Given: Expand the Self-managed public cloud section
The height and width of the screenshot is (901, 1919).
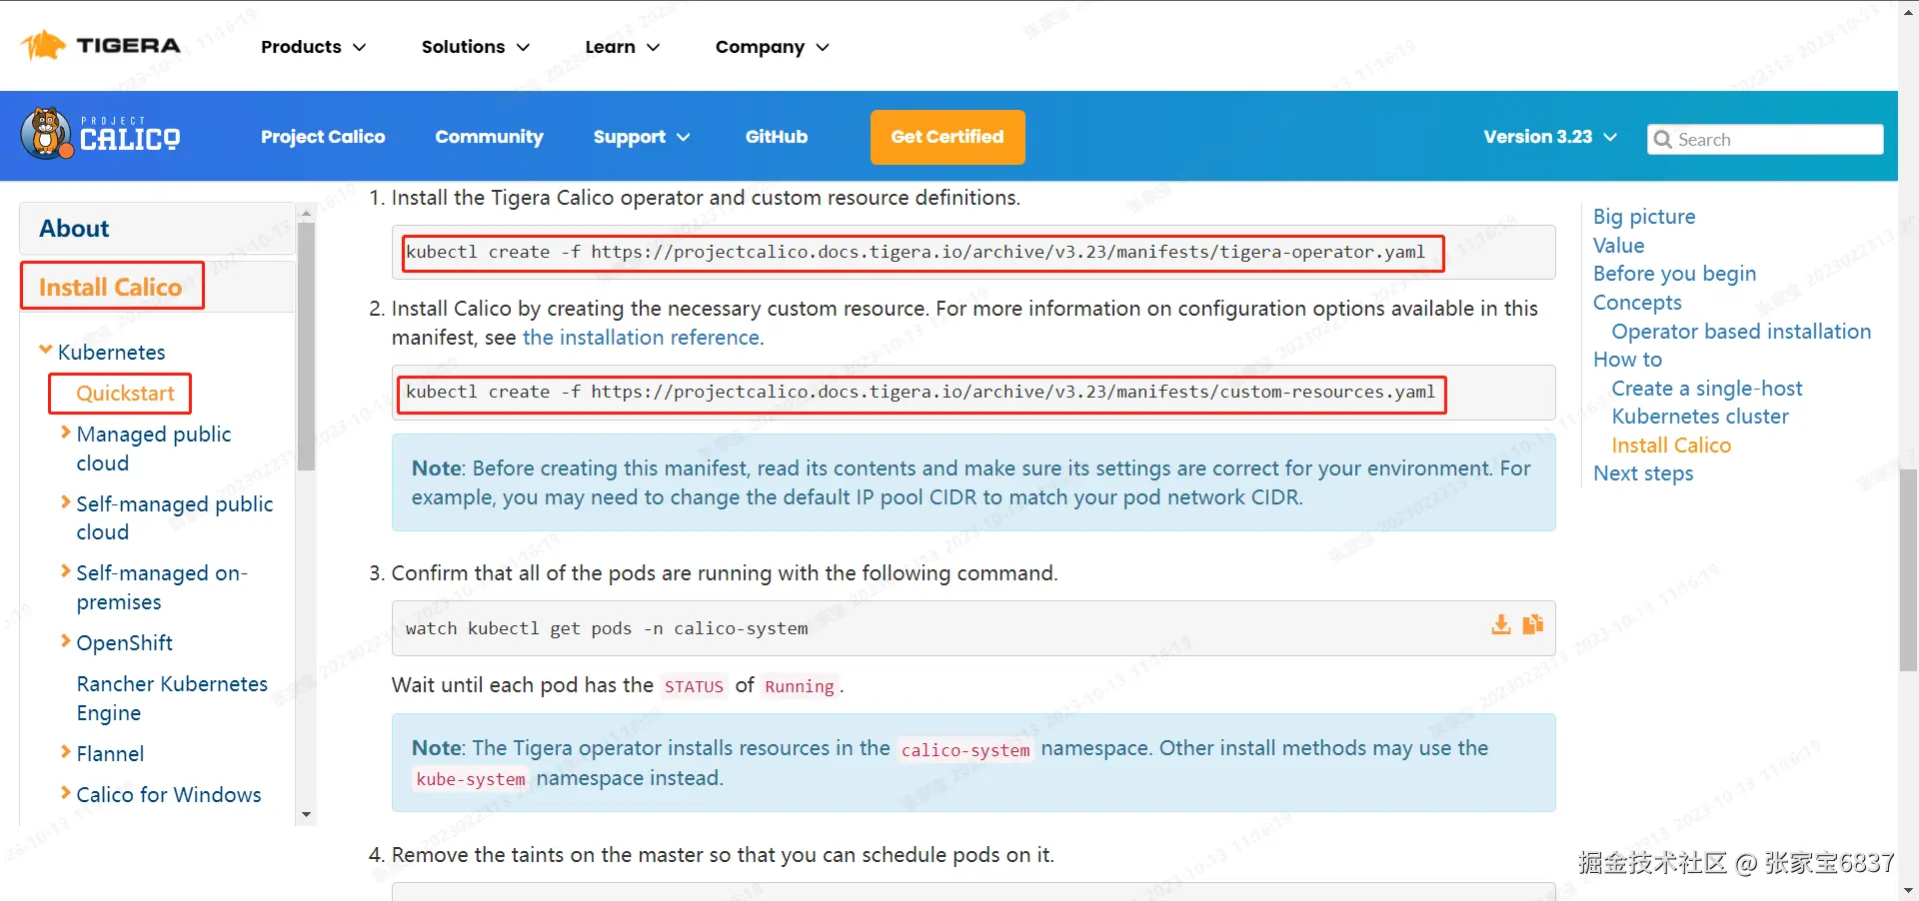Looking at the screenshot, I should [66, 502].
